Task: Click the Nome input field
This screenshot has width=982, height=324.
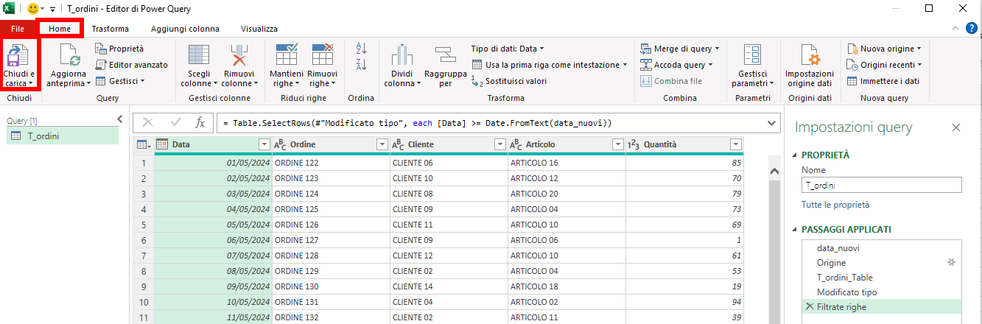Action: (x=882, y=186)
